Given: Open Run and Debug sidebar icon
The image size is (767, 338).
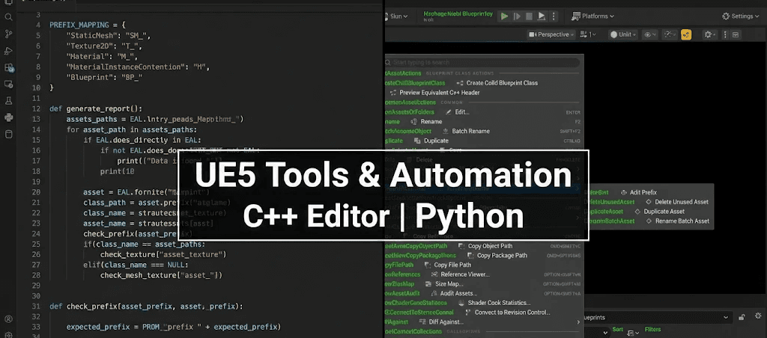Looking at the screenshot, I should (x=8, y=51).
